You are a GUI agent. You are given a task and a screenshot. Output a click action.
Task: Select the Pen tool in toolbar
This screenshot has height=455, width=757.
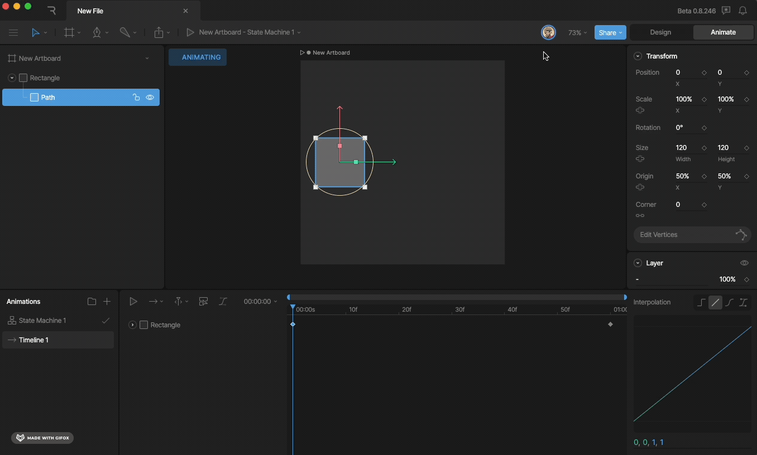coord(97,33)
